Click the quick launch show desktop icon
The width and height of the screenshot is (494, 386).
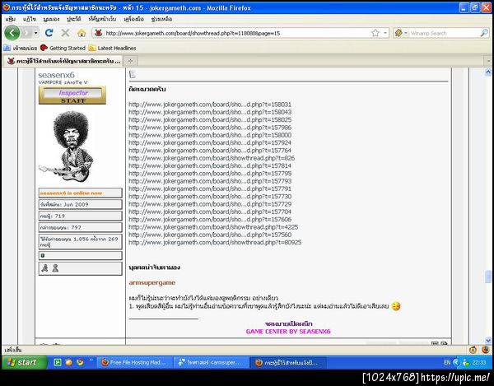(58, 362)
